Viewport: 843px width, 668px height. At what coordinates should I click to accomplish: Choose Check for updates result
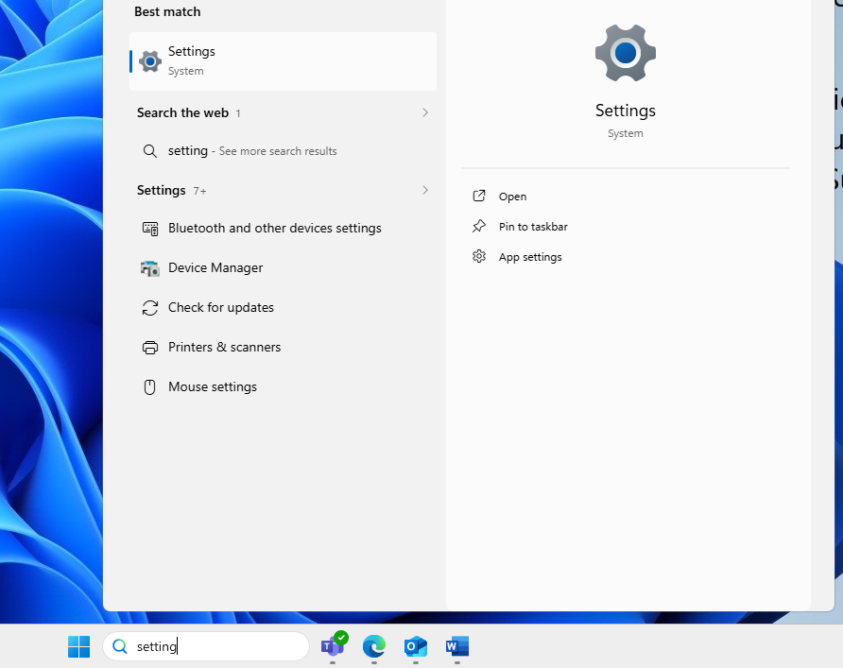click(283, 307)
